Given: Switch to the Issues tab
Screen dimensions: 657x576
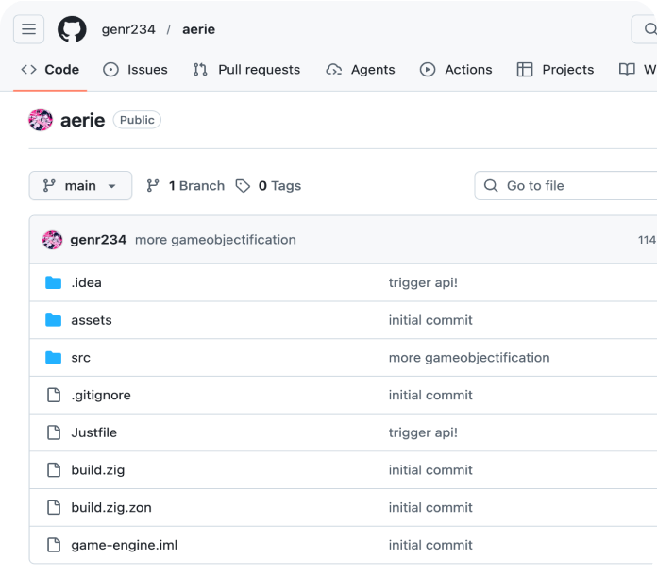Looking at the screenshot, I should (x=135, y=69).
